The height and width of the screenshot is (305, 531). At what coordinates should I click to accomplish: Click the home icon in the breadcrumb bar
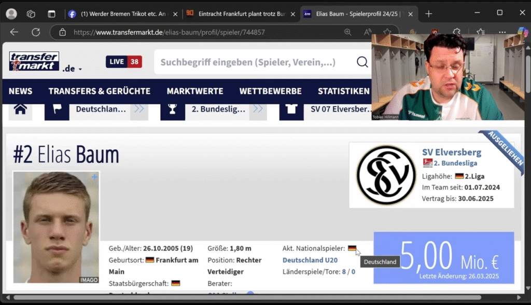[20, 109]
